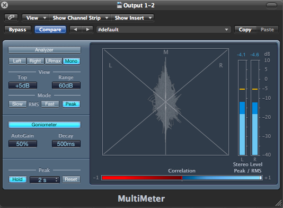Go to previous preset with left arrow

[76, 30]
